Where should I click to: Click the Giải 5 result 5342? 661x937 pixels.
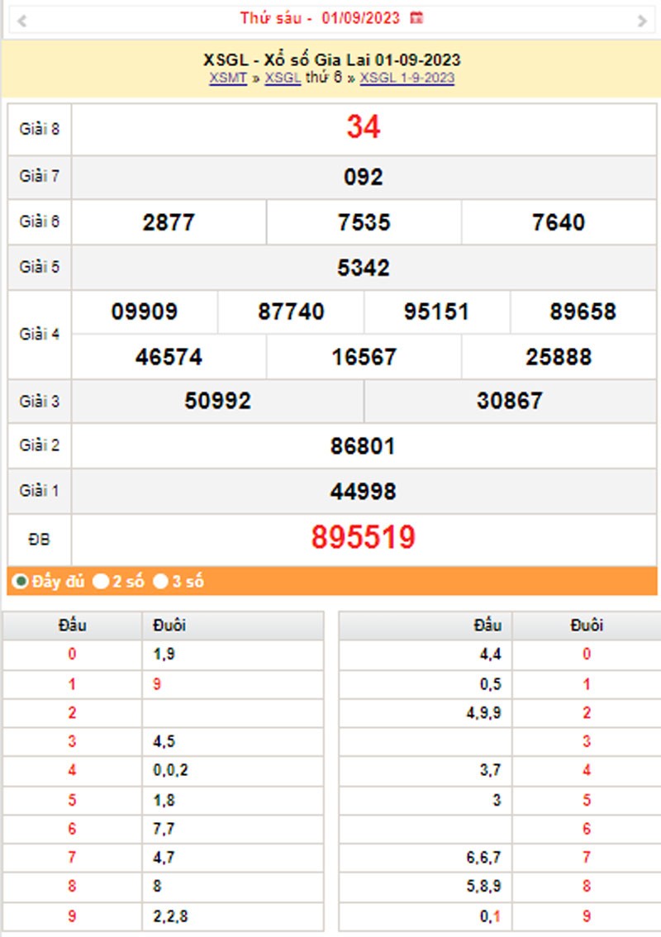[x=364, y=267]
